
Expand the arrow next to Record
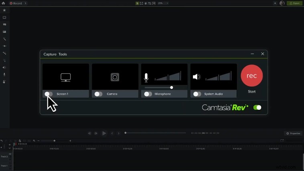coord(26,3)
